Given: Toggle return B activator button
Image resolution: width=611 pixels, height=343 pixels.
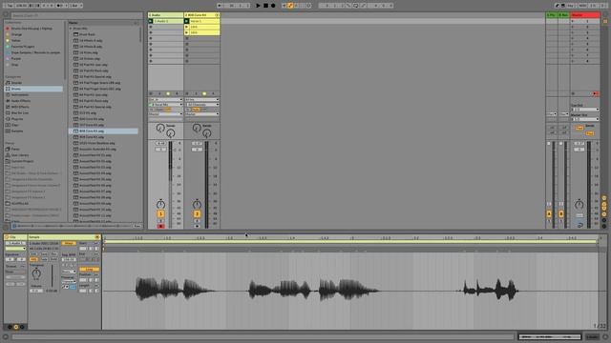Looking at the screenshot, I should pyautogui.click(x=561, y=213).
